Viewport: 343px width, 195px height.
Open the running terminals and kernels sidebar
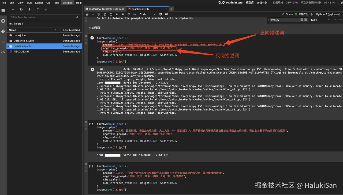(x=3, y=21)
